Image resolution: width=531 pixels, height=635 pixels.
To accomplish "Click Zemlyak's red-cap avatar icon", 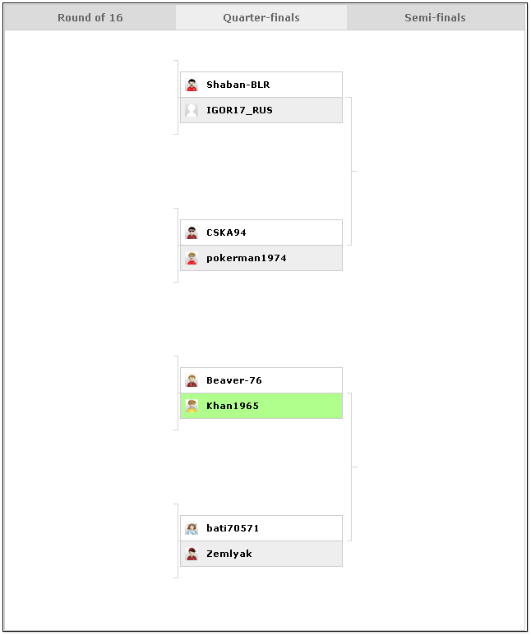I will click(192, 554).
